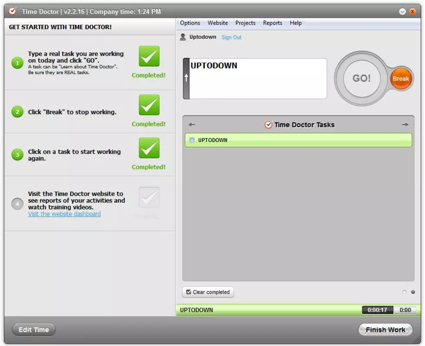This screenshot has width=425, height=346.
Task: Click the green number 1 step badge
Action: tap(17, 63)
